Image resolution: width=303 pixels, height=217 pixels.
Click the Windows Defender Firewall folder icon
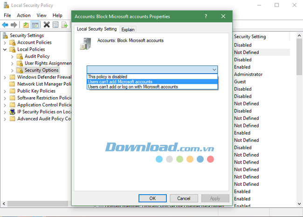pyautogui.click(x=13, y=77)
